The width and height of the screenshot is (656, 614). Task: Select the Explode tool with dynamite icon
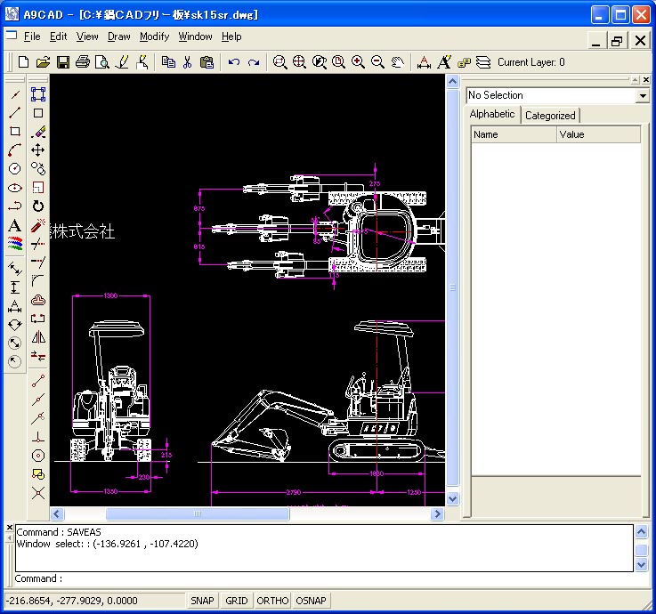point(38,225)
